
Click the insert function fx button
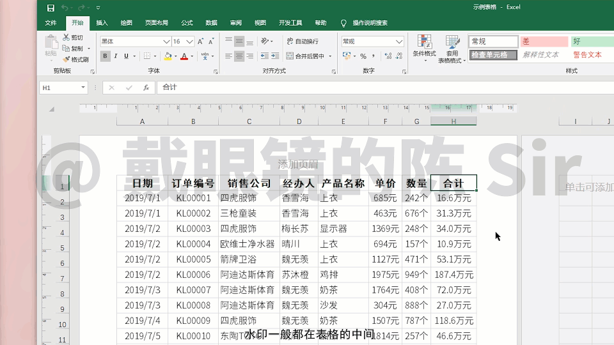(146, 88)
